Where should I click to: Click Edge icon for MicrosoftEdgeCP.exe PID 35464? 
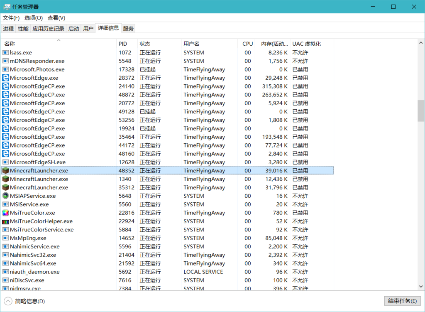pyautogui.click(x=5, y=136)
